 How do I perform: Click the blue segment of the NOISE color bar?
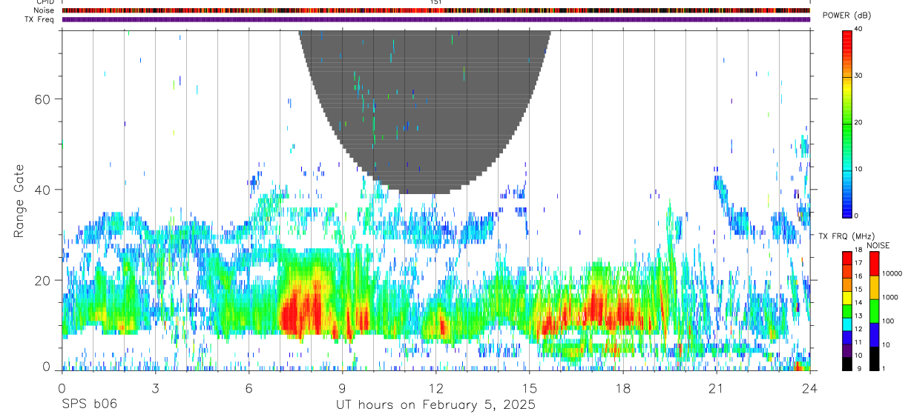click(x=874, y=335)
